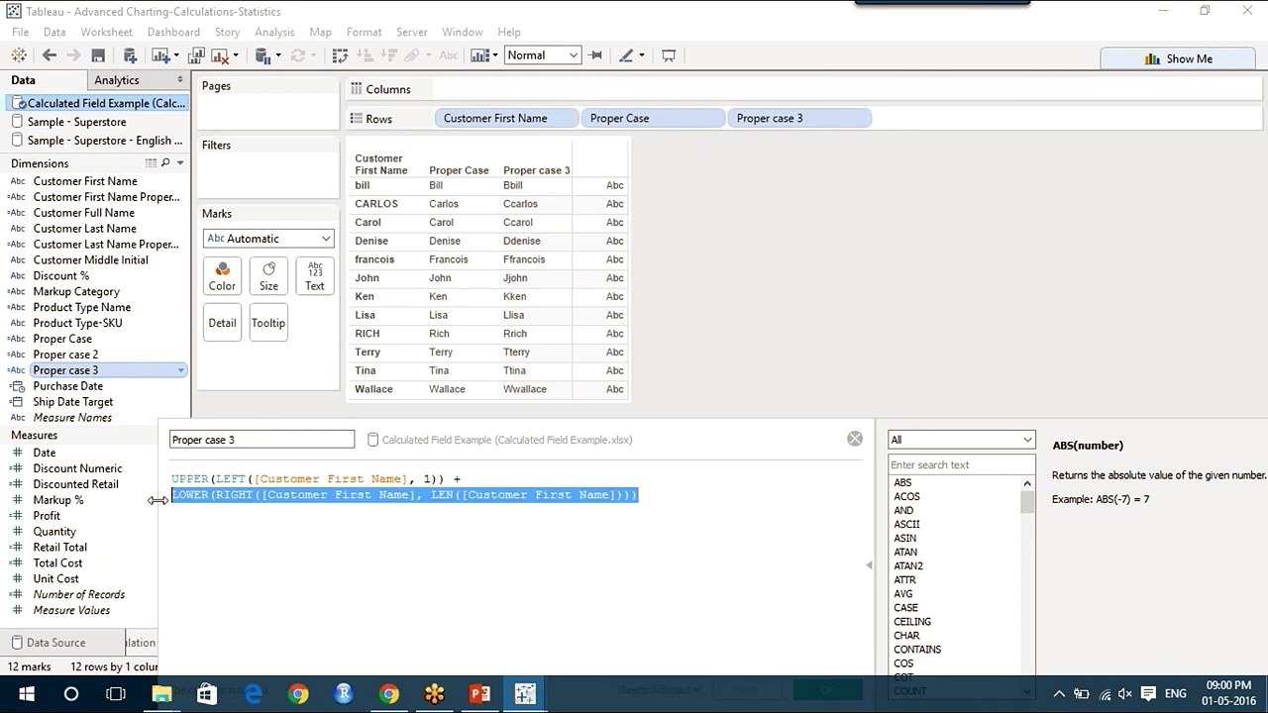Click the CARLOS cell in the table
Viewport: 1268px width, 713px height.
376,204
